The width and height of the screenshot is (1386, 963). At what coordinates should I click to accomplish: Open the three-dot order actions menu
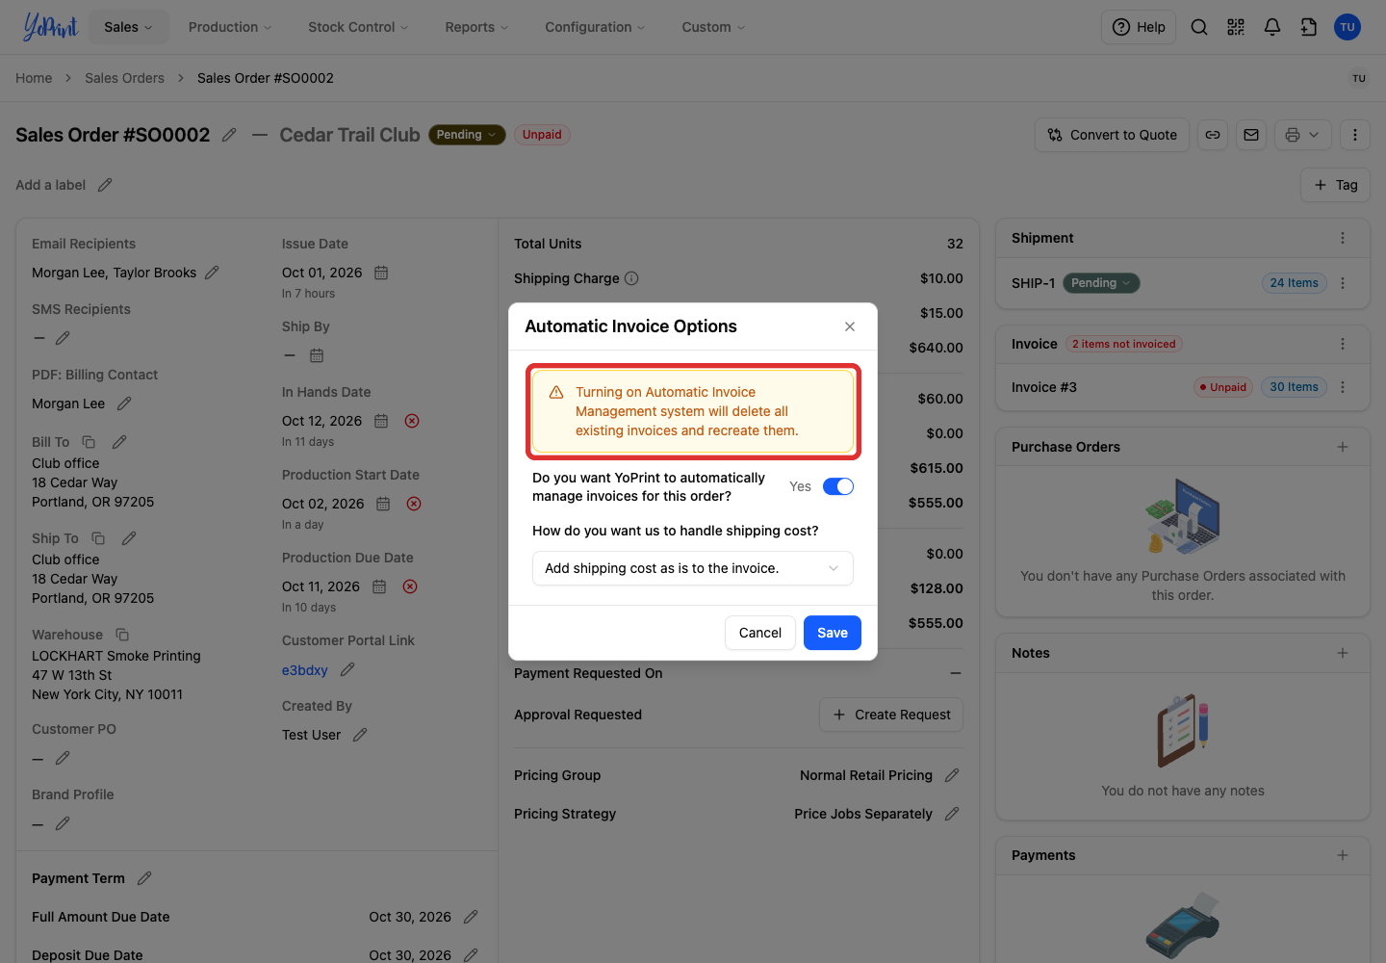tap(1355, 135)
